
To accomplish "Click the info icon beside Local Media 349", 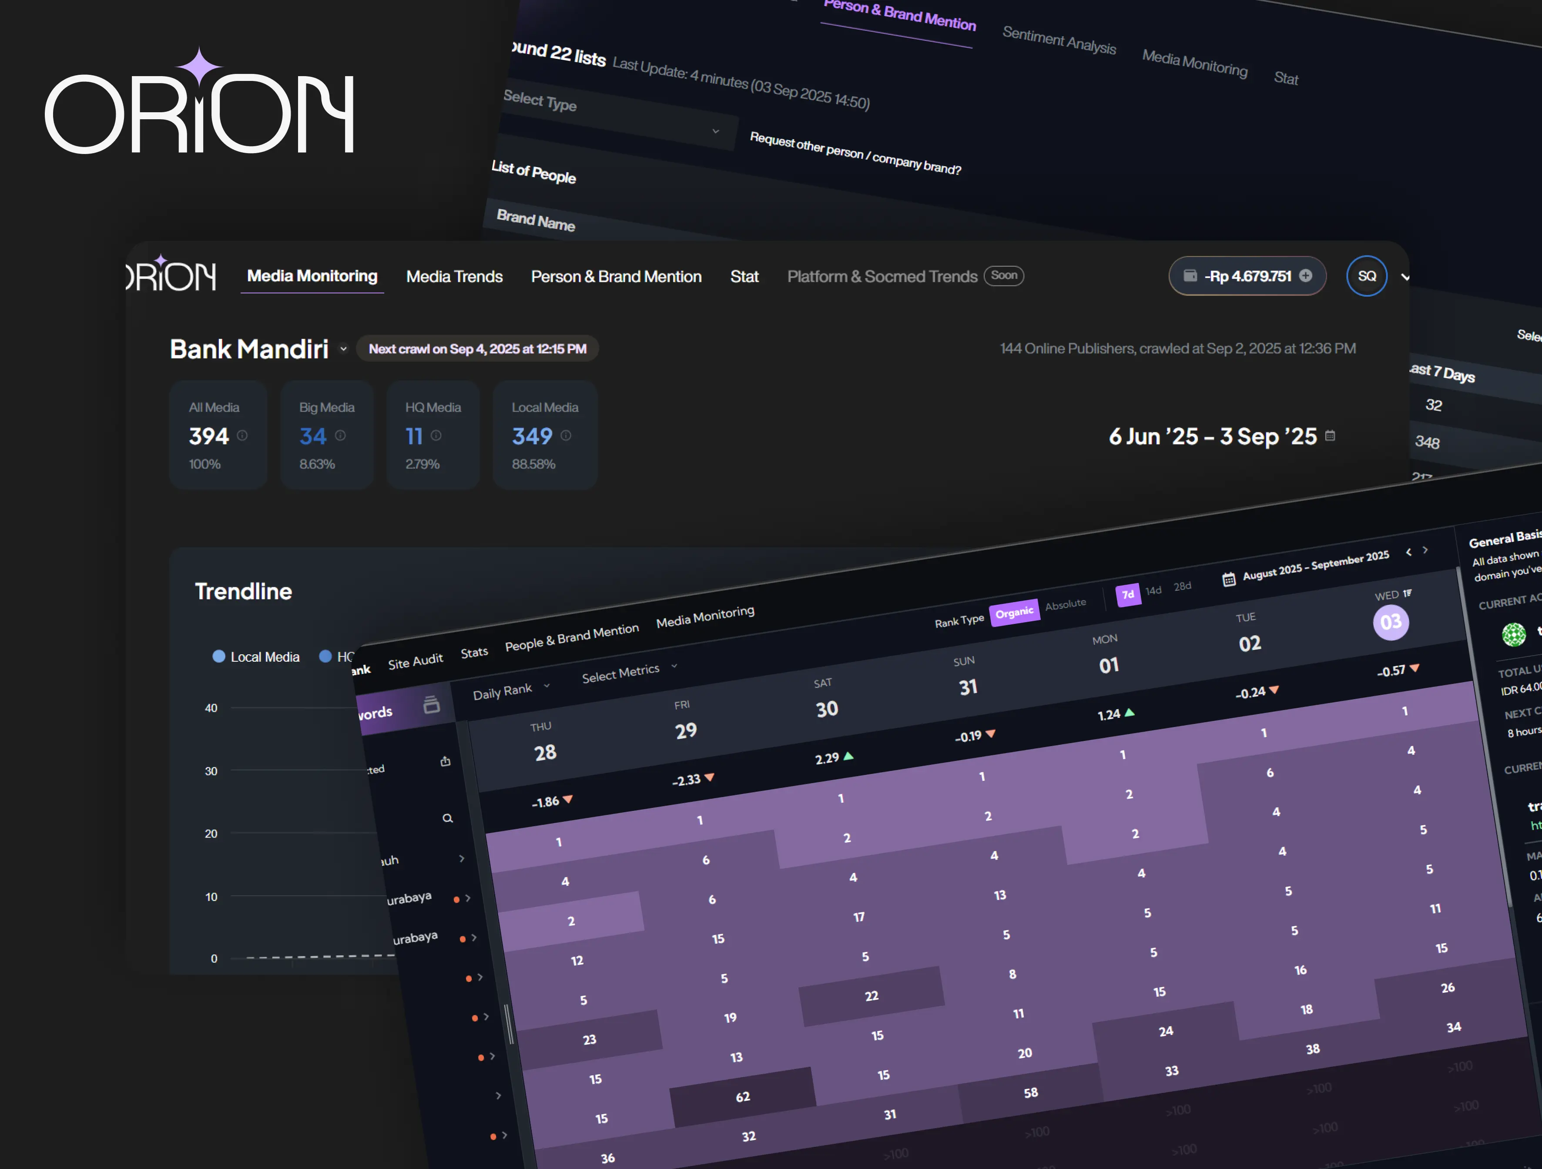I will (567, 435).
